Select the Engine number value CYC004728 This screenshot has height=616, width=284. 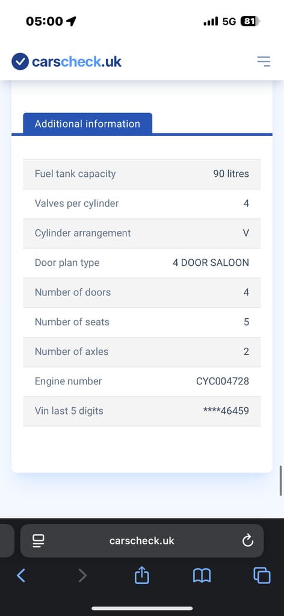click(223, 381)
